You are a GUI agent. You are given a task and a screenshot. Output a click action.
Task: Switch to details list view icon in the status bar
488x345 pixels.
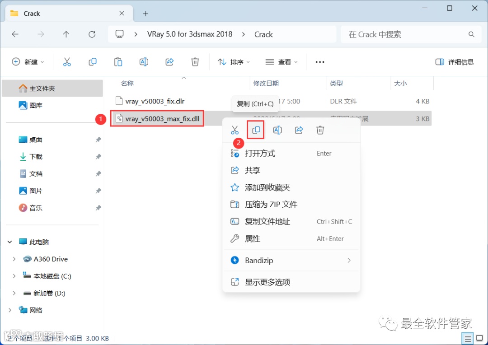468,338
